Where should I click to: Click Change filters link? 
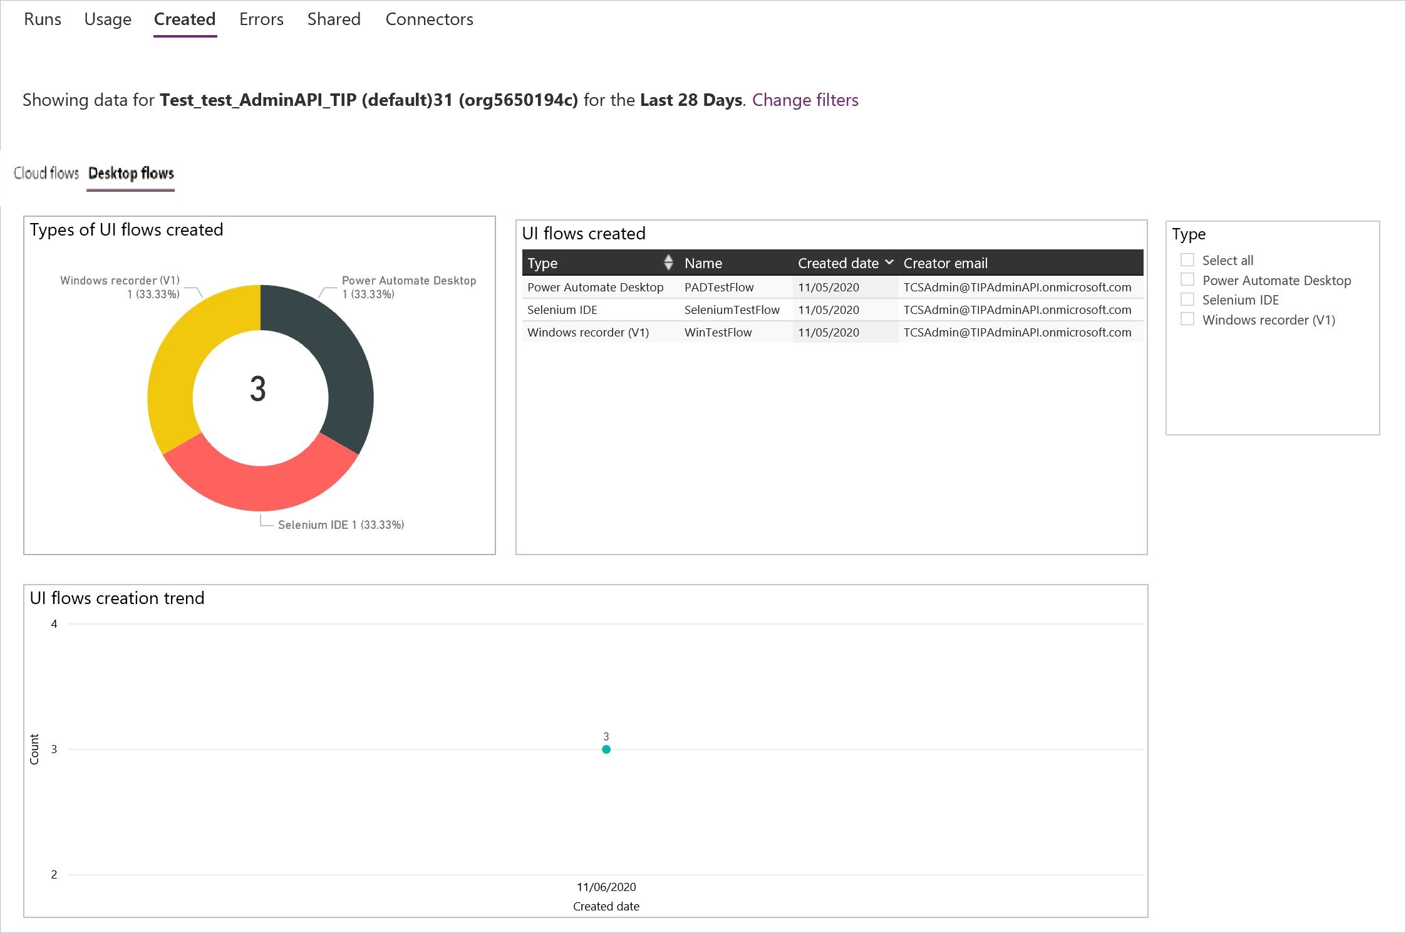807,99
